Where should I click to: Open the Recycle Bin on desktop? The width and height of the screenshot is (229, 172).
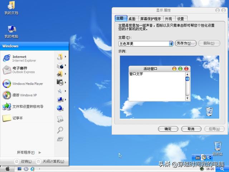pyautogui.click(x=218, y=148)
